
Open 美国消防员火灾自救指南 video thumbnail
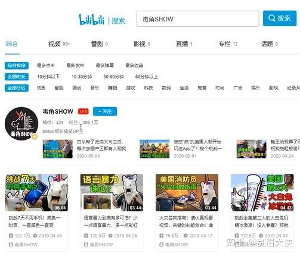tap(187, 192)
